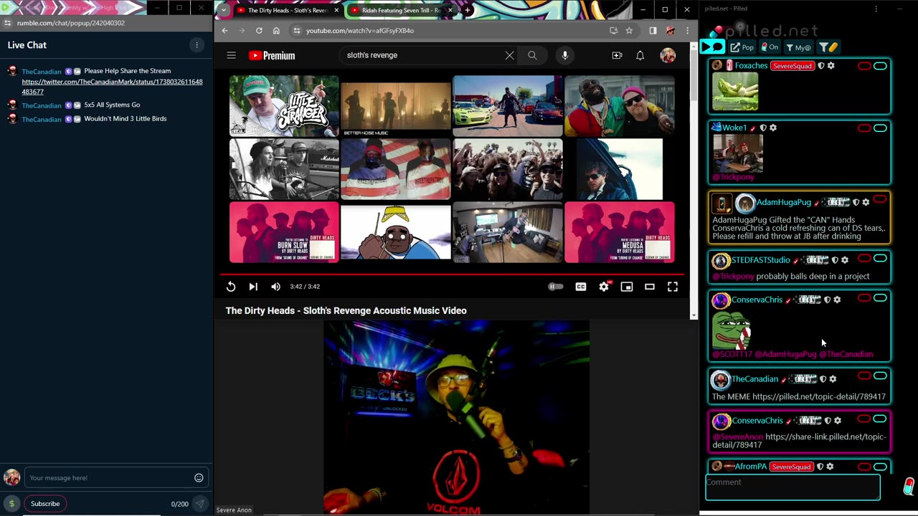Screen dimensions: 918x516
Task: Replay the finished YouTube video
Action: coord(231,287)
